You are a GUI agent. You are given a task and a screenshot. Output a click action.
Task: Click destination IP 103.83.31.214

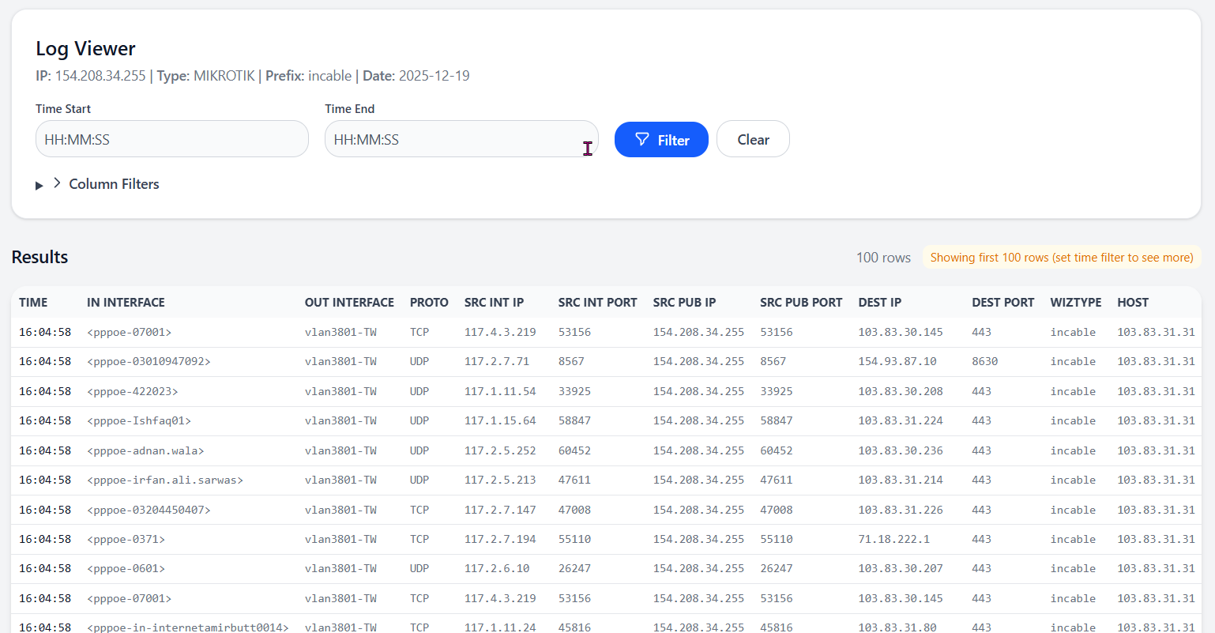point(901,480)
